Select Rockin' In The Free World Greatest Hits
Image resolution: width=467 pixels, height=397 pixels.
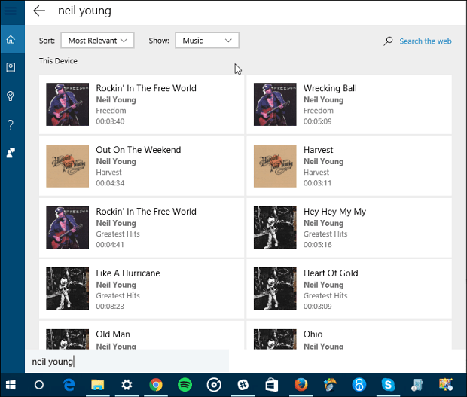click(142, 228)
